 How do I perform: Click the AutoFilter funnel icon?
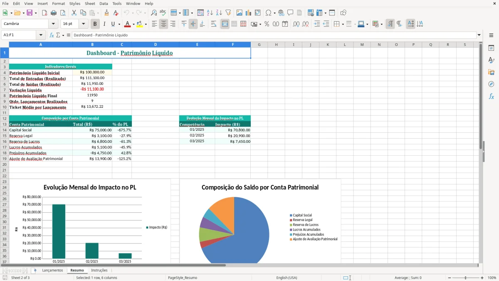click(228, 13)
